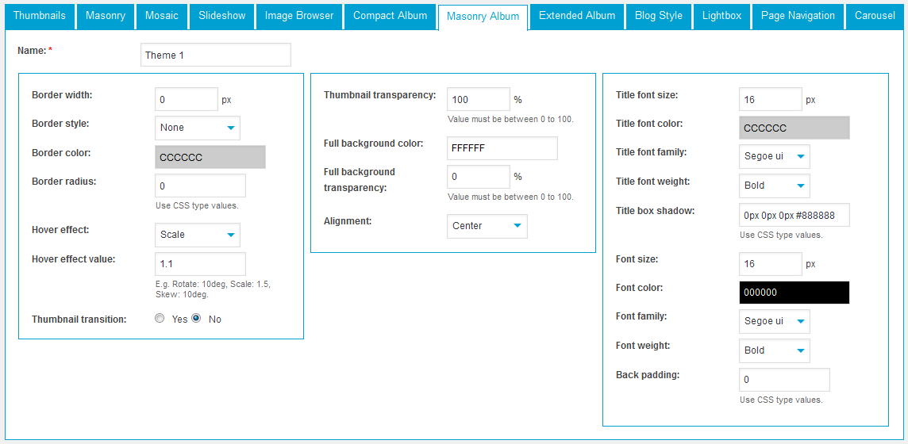Click the theme Name input field

(x=215, y=55)
